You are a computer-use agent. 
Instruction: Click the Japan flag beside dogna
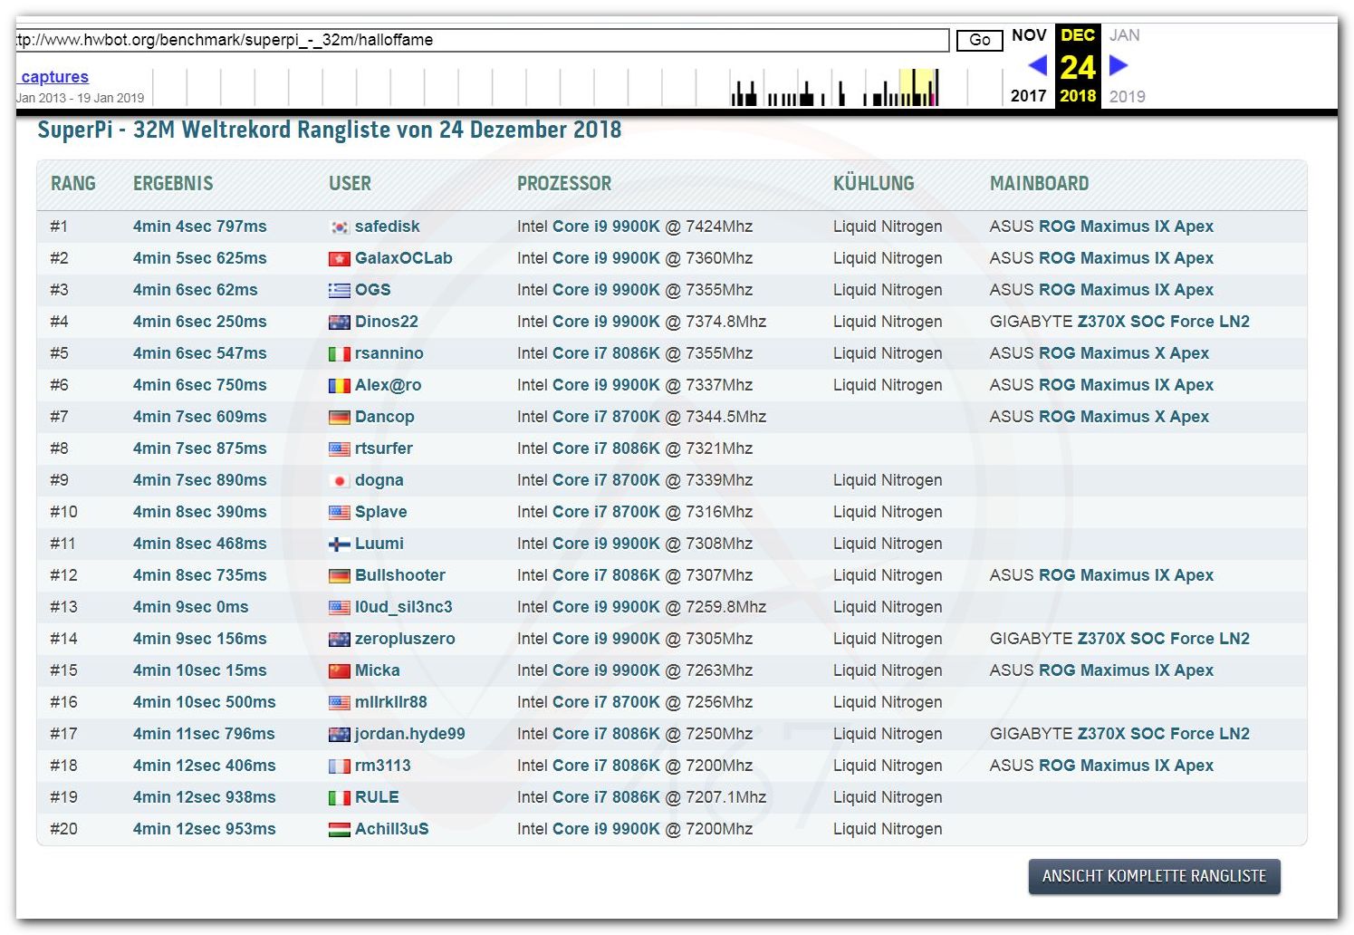click(x=339, y=481)
